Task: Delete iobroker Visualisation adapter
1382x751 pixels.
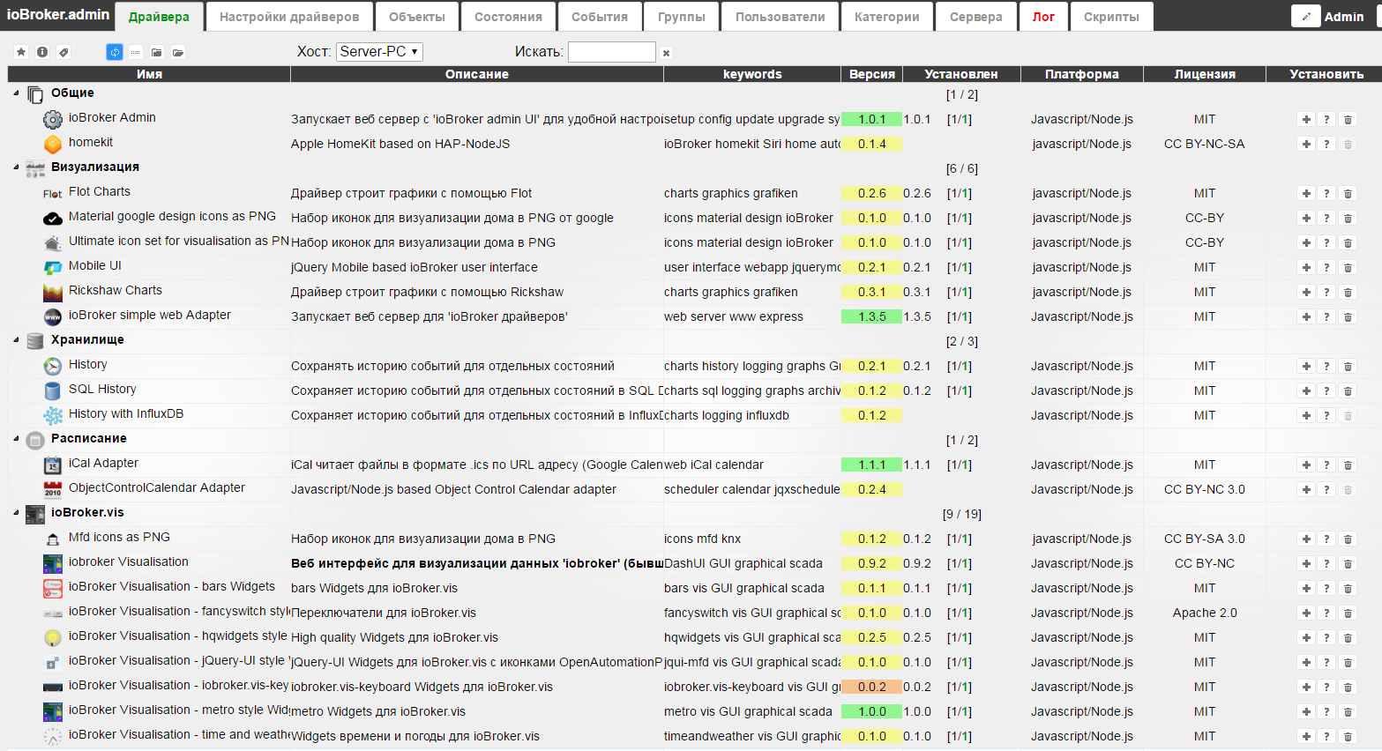Action: [1348, 563]
